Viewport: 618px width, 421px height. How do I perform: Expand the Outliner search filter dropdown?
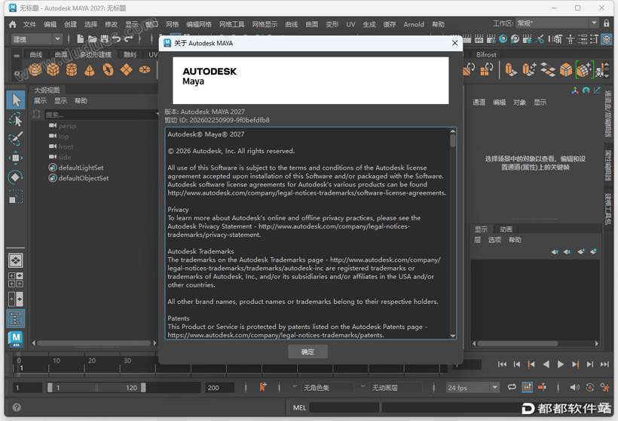point(157,115)
